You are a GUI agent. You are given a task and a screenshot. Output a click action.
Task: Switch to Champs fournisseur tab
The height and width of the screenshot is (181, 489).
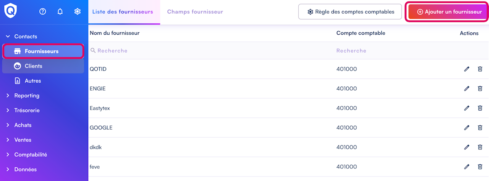[x=195, y=12]
